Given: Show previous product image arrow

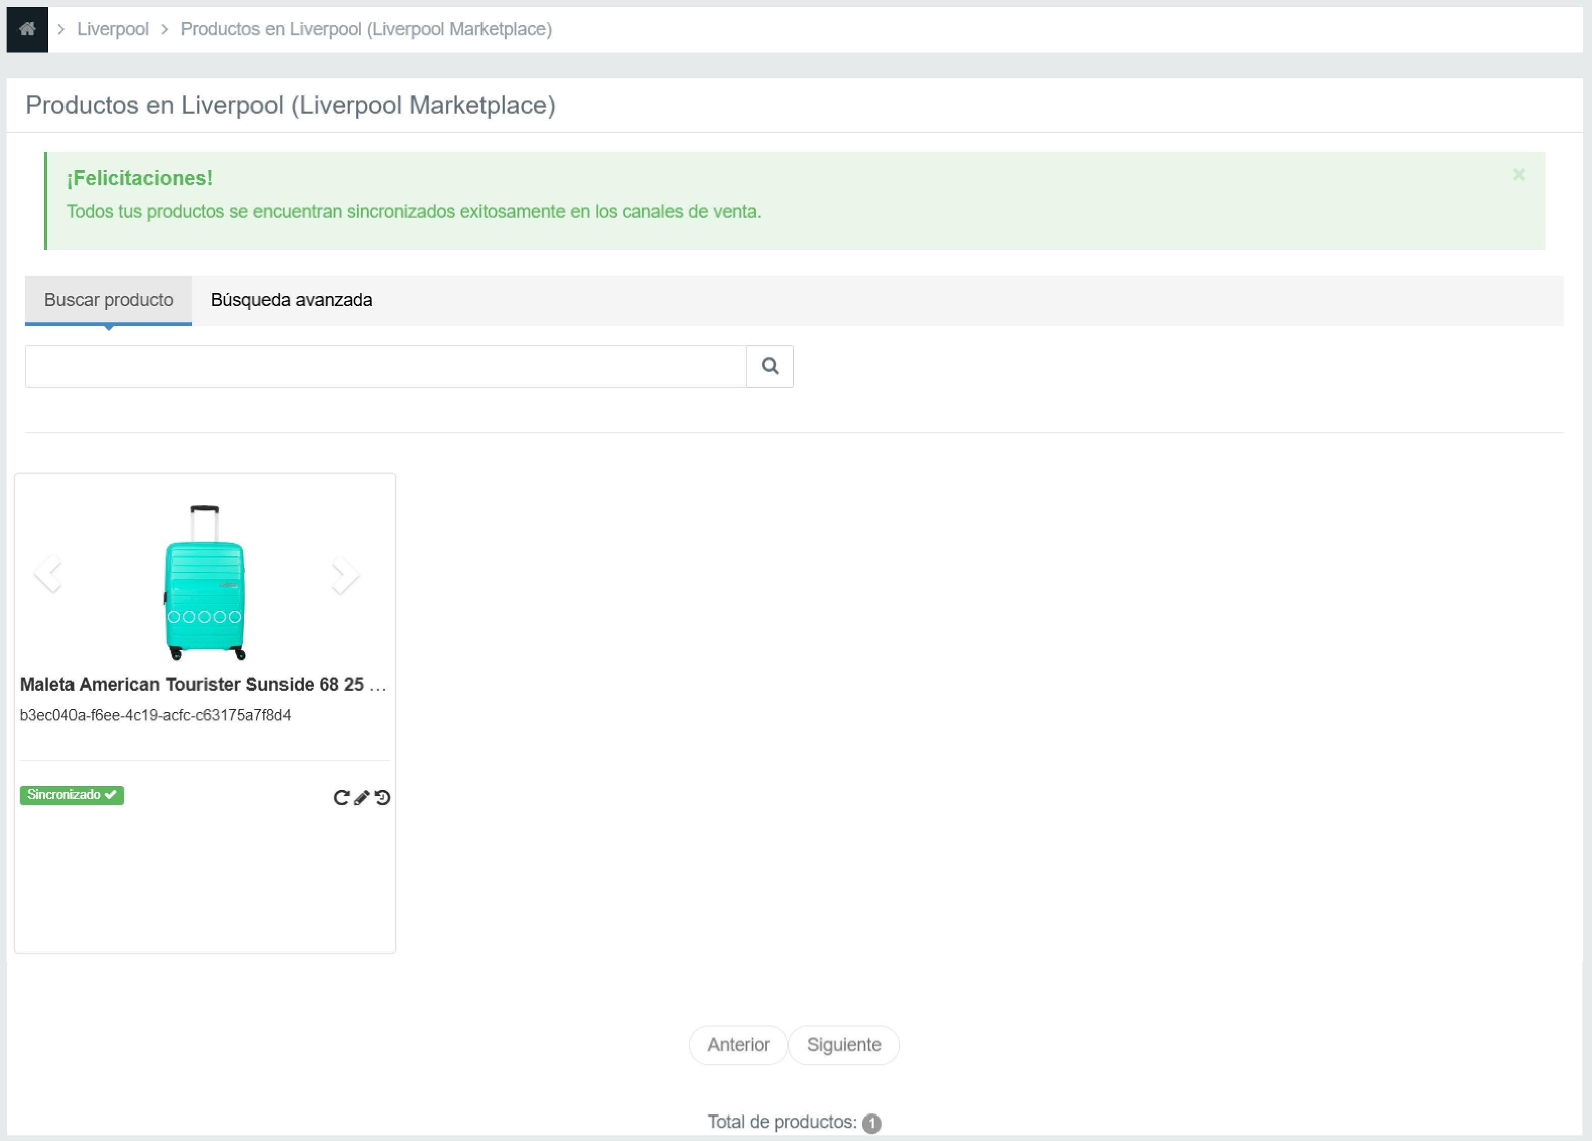Looking at the screenshot, I should (x=48, y=574).
